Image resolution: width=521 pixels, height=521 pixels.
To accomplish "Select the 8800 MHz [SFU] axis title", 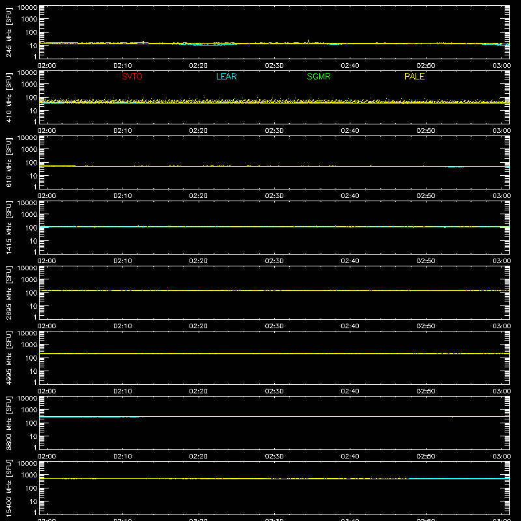I will pyautogui.click(x=8, y=423).
